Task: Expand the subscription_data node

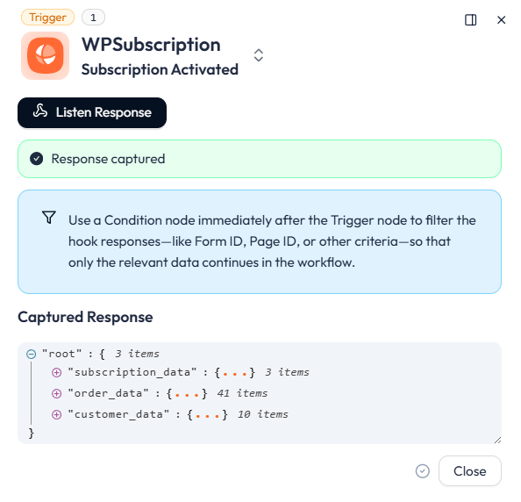Action: 56,373
